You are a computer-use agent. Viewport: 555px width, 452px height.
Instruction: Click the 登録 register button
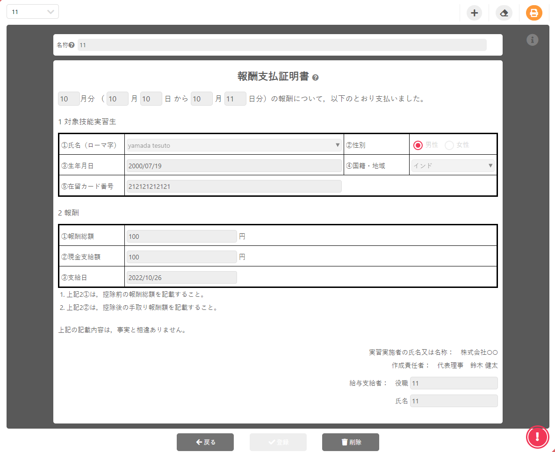278,442
